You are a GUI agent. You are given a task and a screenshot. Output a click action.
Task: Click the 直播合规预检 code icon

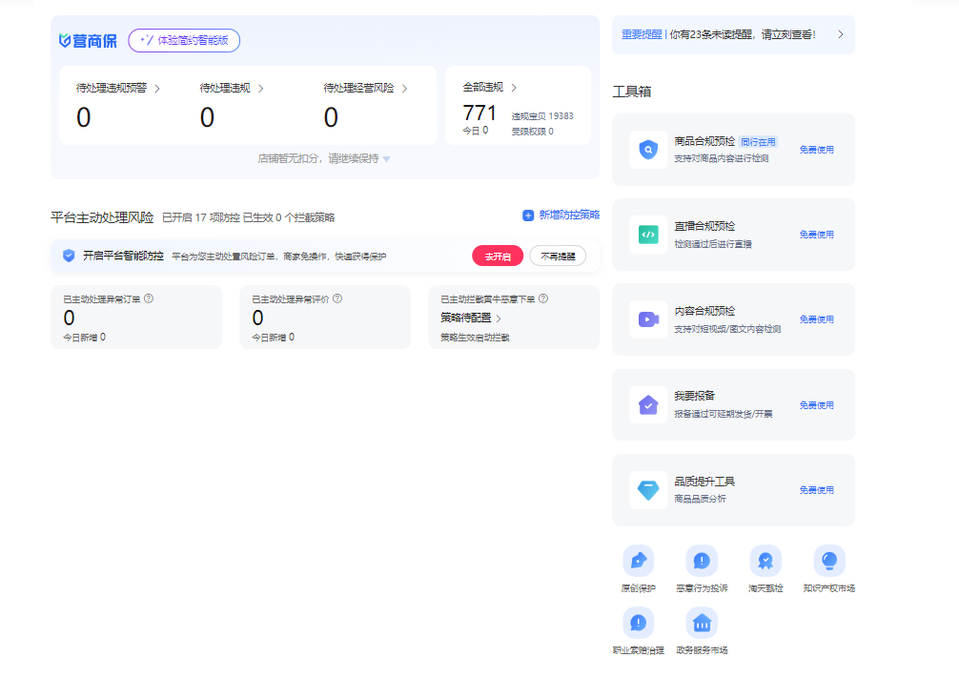pyautogui.click(x=648, y=235)
